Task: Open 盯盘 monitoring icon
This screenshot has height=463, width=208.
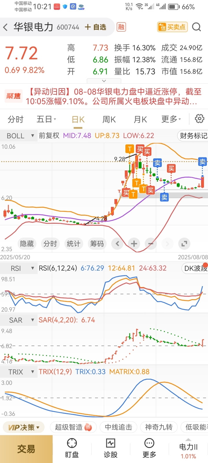Action: click(72, 448)
